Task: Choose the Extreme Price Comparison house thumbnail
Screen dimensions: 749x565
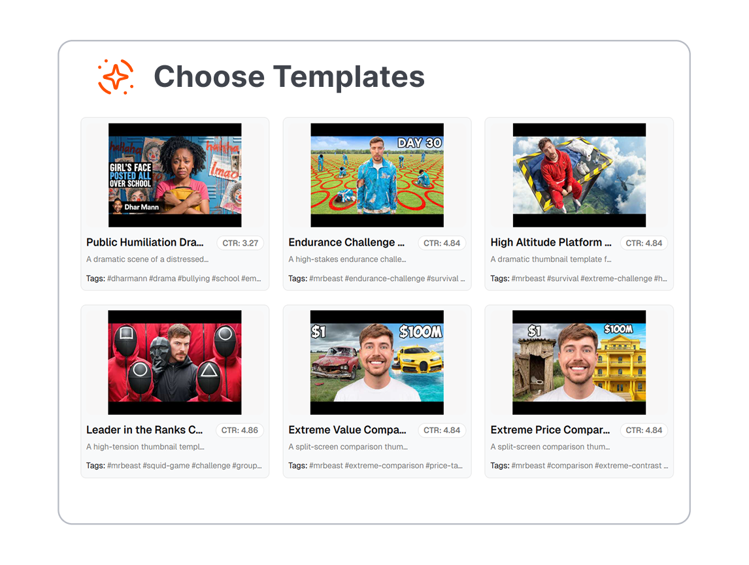Action: [x=579, y=363]
